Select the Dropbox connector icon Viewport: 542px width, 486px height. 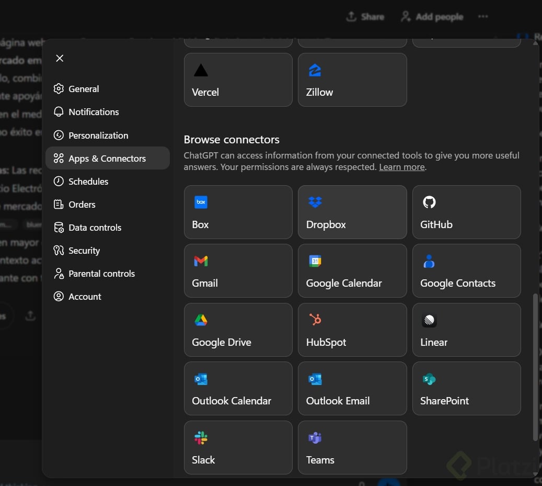coord(315,202)
